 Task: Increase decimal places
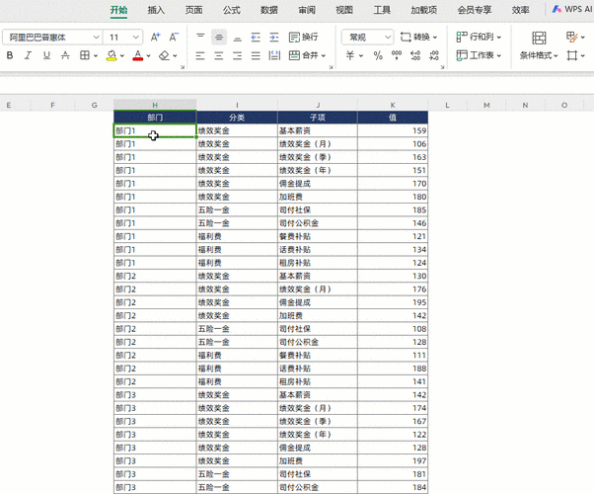click(x=415, y=55)
